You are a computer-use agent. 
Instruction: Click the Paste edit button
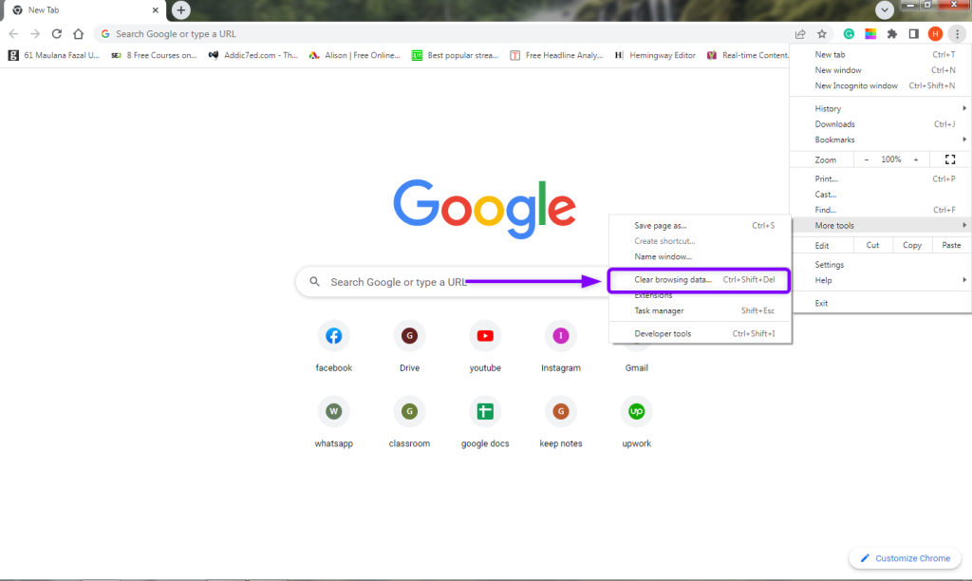tap(951, 245)
